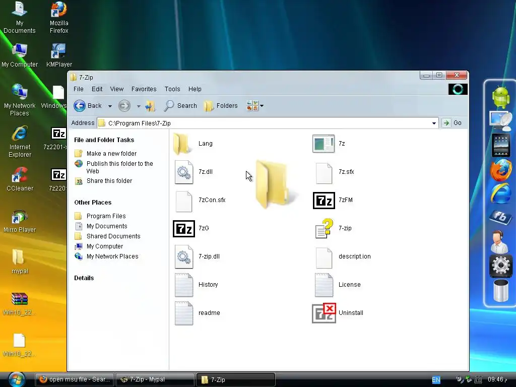
Task: Expand the Details section
Action: pyautogui.click(x=84, y=278)
